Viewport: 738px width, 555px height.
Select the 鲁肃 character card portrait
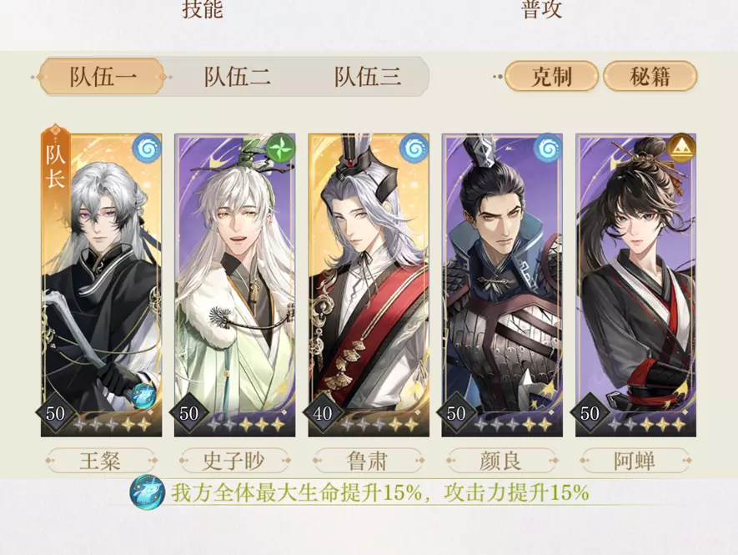pos(369,285)
